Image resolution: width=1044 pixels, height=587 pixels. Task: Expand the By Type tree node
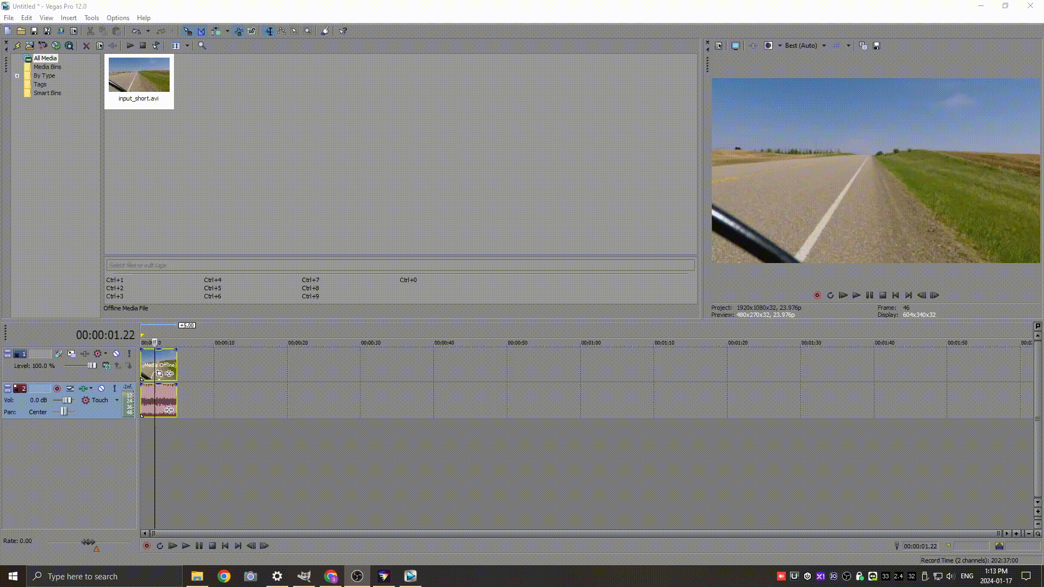17,76
